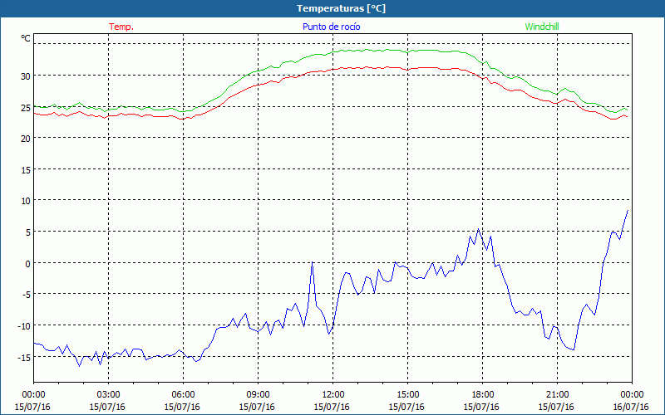The height and width of the screenshot is (415, 665).
Task: Click the y-axis value 15
Action: (26, 170)
